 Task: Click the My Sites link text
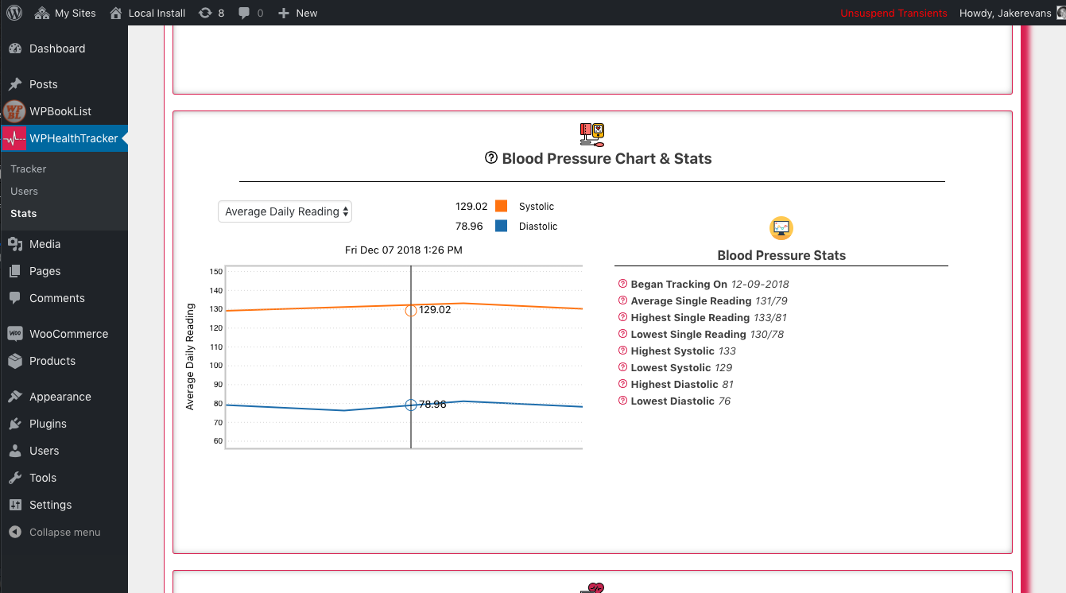click(76, 13)
